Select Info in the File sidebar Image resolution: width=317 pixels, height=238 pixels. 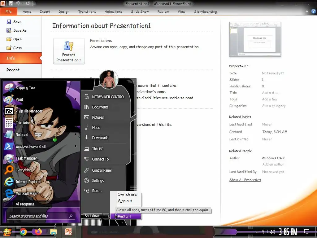(x=21, y=58)
